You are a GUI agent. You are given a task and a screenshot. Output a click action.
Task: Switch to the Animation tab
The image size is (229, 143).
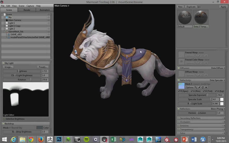coord(44,10)
